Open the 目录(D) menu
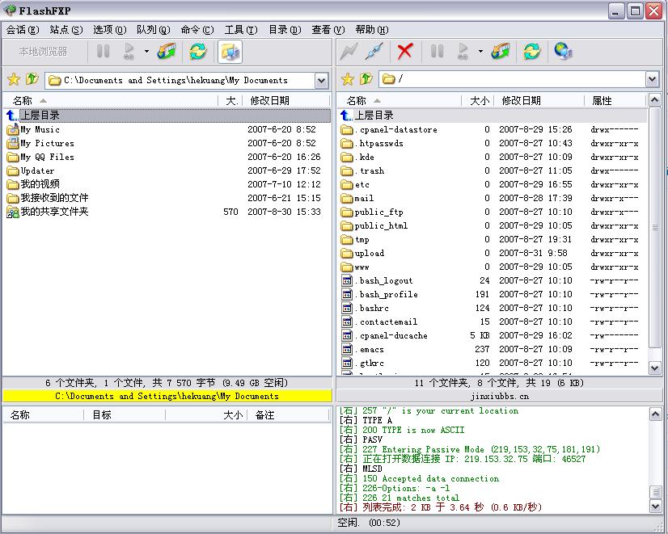Screen dimensions: 668x534 tap(285, 30)
